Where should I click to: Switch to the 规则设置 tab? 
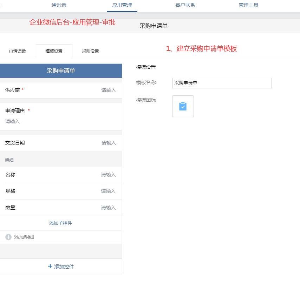91,51
